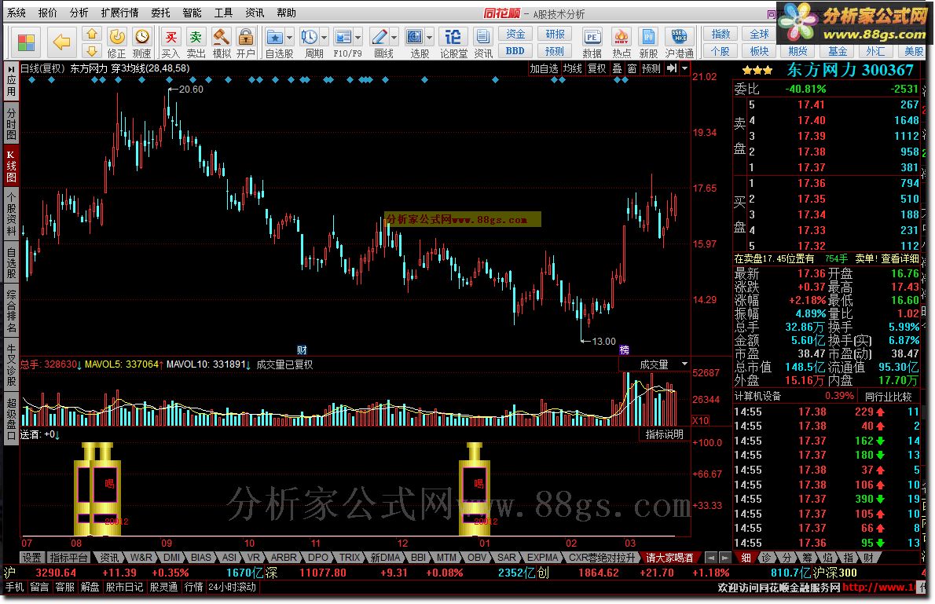Toggle 窗 multi-window mode
935x604 pixels.
coord(632,68)
